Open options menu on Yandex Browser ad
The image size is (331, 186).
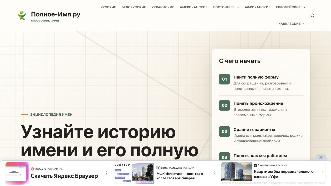[106, 173]
